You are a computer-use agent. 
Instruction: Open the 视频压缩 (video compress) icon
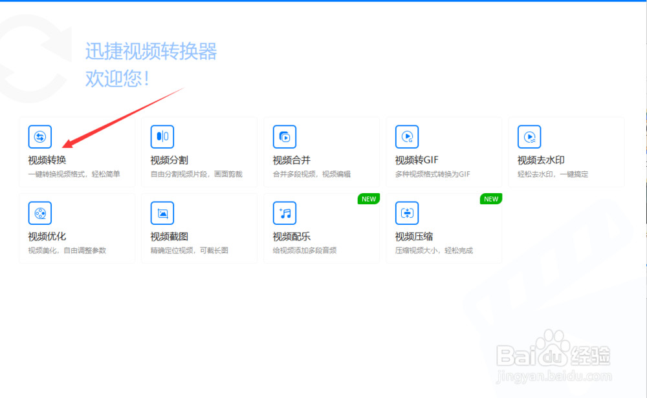(406, 213)
